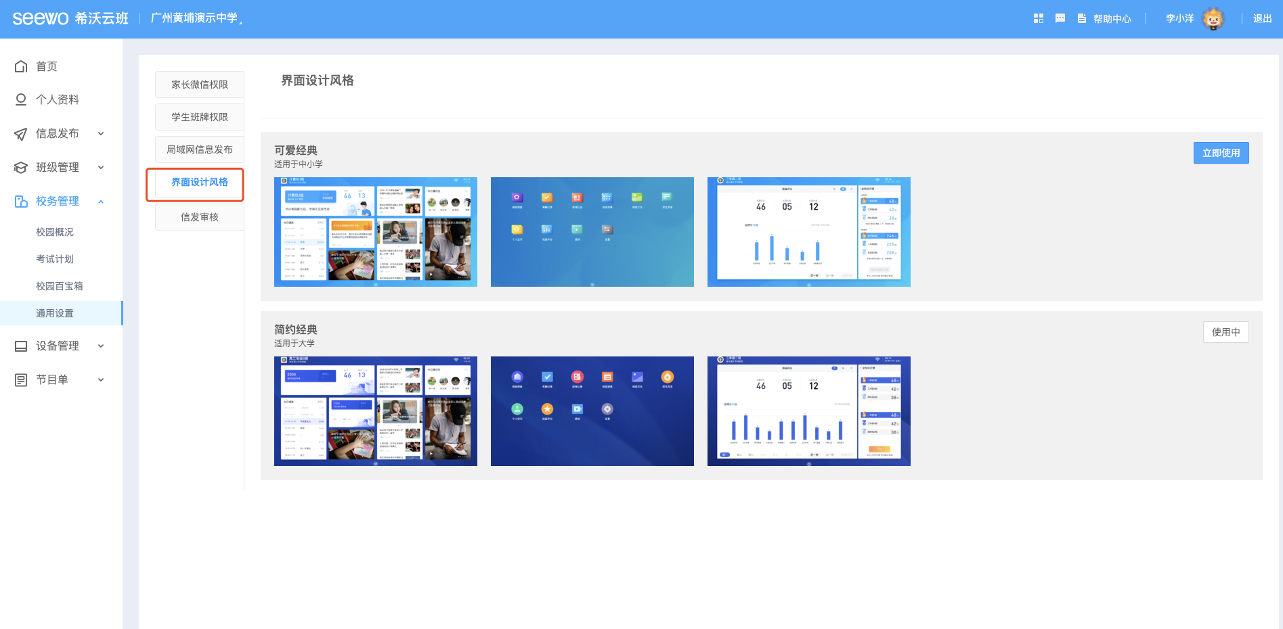The height and width of the screenshot is (629, 1283).
Task: Expand the 设备管理 menu chevron
Action: tap(101, 346)
